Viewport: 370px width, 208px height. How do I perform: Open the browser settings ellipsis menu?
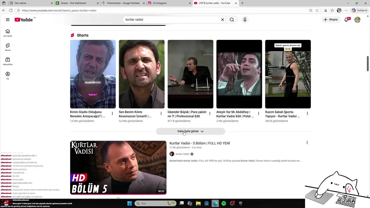pyautogui.click(x=346, y=10)
